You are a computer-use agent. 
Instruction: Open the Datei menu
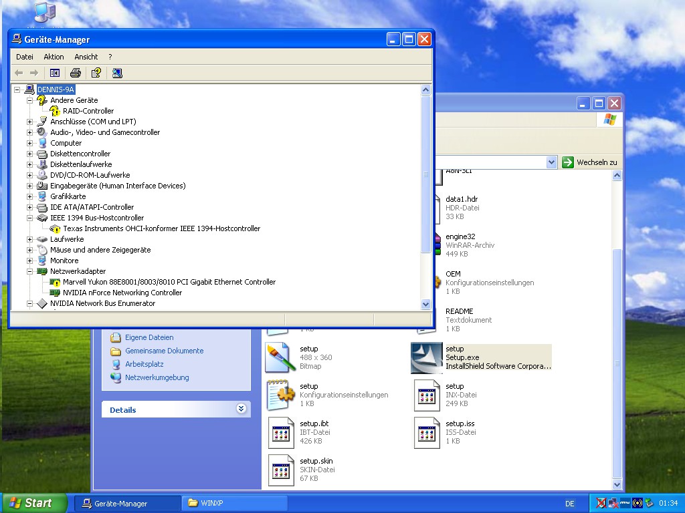25,57
